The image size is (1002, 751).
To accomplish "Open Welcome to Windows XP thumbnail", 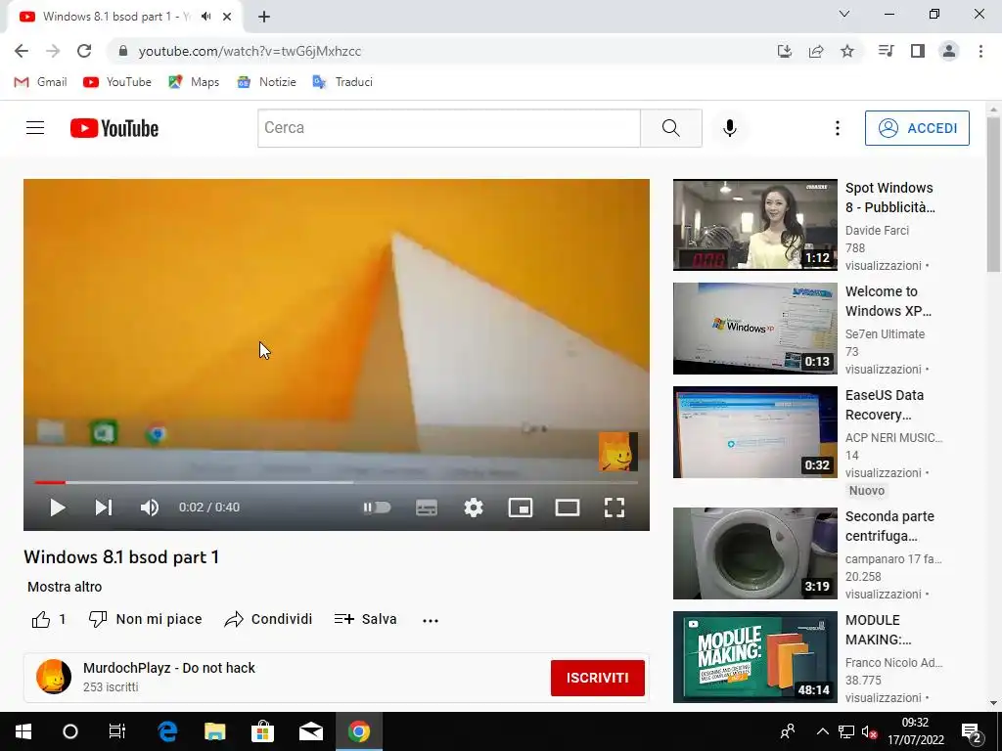I will [x=754, y=329].
